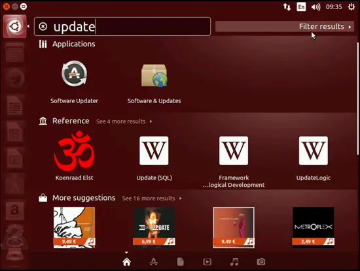
Task: Clear the search field with the X icon
Action: coord(43,27)
